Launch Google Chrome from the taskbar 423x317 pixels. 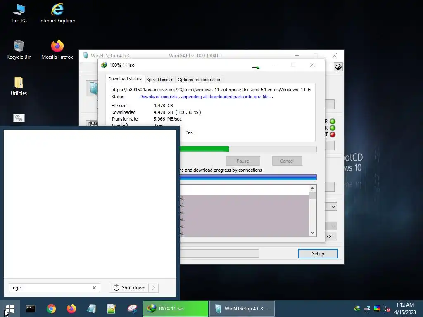pyautogui.click(x=51, y=309)
